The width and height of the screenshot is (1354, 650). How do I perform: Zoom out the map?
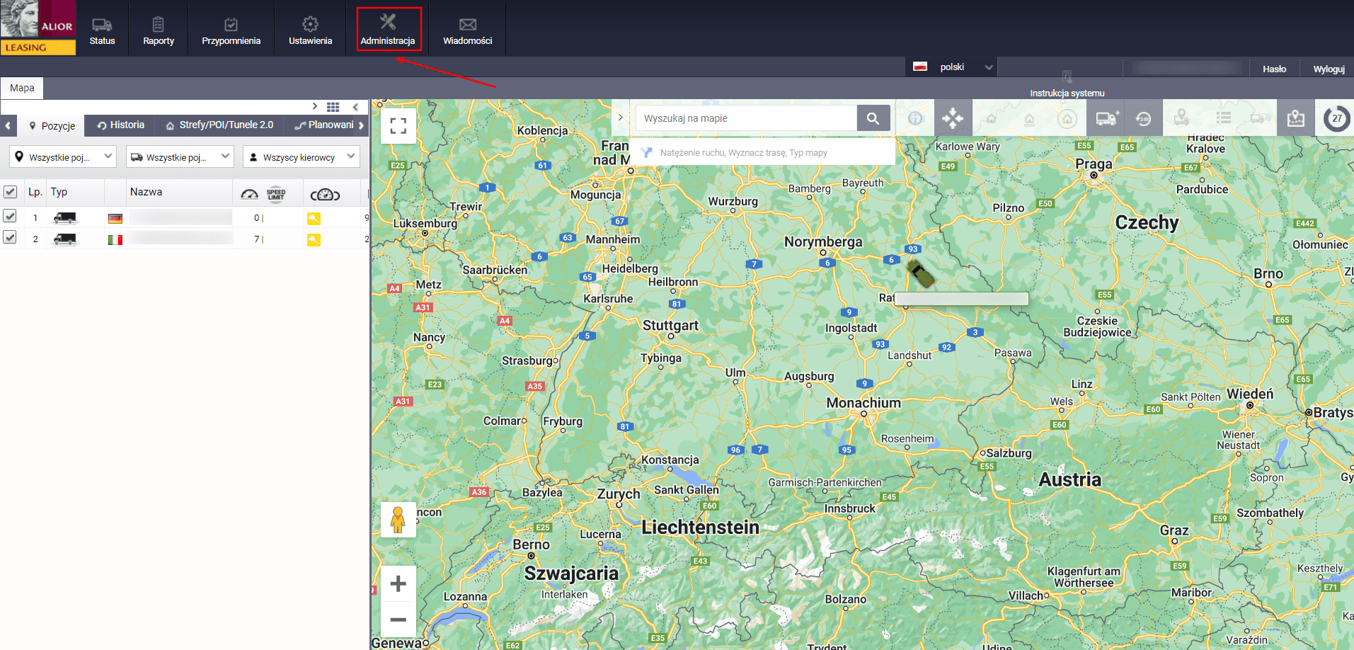398,620
